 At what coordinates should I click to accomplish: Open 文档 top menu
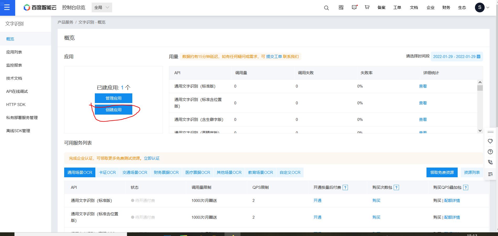click(414, 8)
